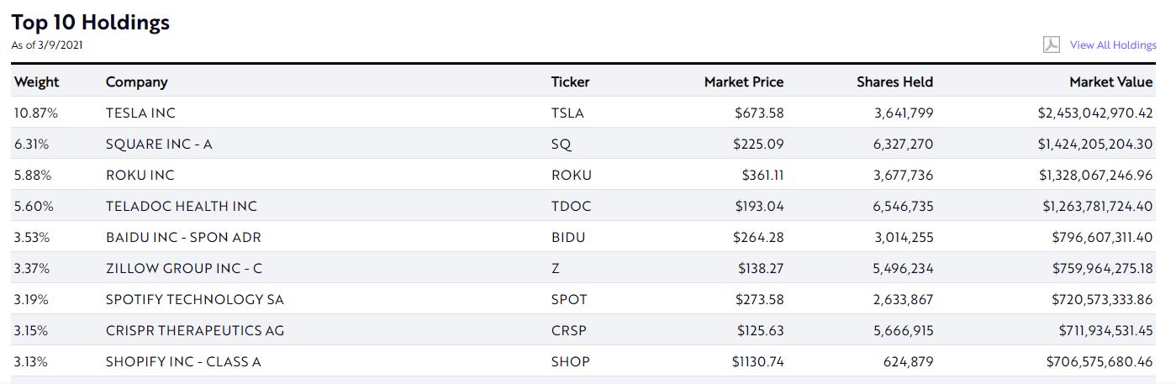1176x384 pixels.
Task: Click the Ticker column header
Action: coord(570,82)
